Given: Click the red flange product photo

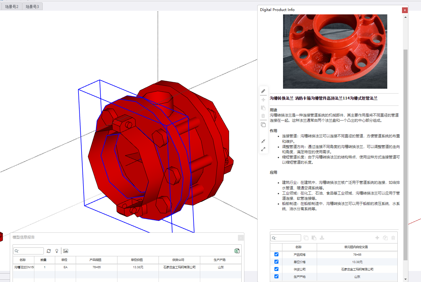Looking at the screenshot, I should pos(335,51).
